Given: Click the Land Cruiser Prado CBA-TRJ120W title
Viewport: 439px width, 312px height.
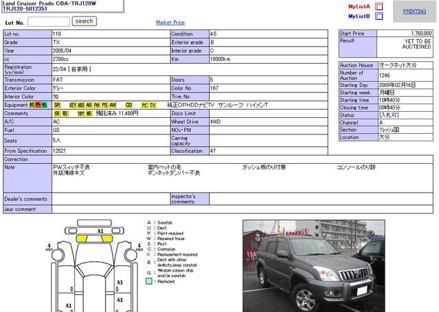Looking at the screenshot, I should point(49,3).
